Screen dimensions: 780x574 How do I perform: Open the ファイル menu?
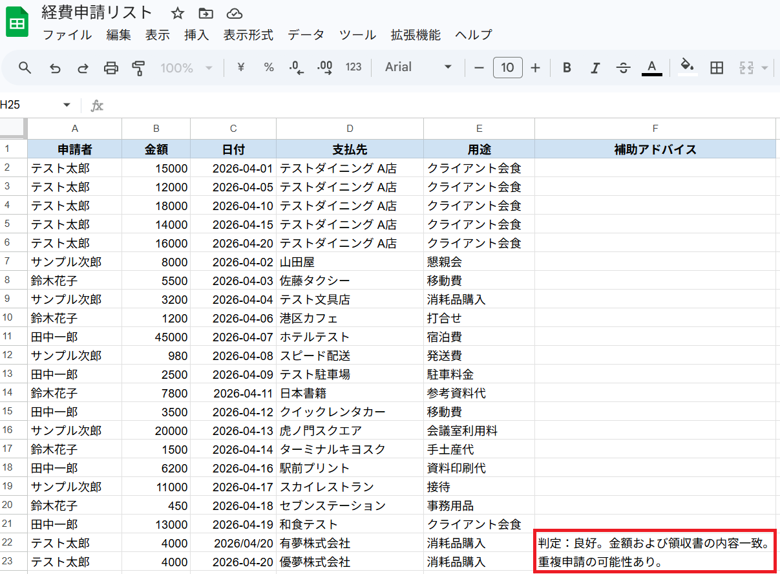point(67,35)
